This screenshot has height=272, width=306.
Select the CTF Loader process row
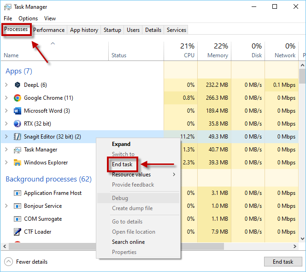[x=37, y=232]
